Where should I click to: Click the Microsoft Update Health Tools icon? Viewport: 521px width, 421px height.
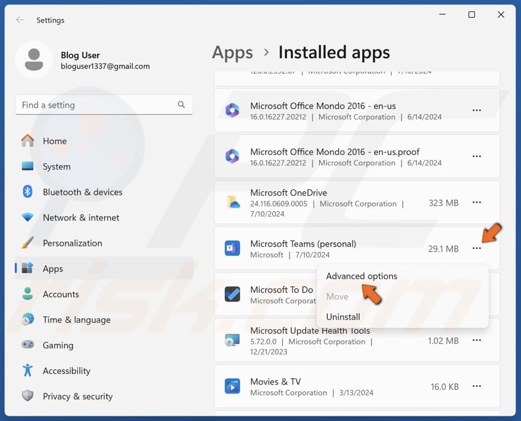tap(232, 340)
